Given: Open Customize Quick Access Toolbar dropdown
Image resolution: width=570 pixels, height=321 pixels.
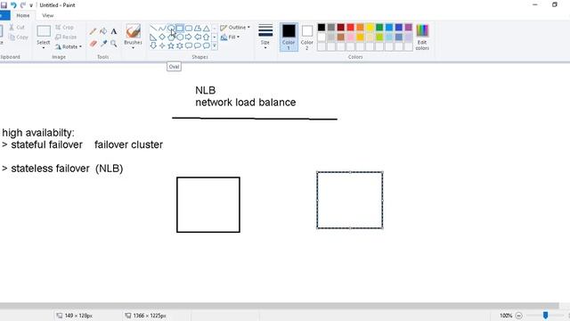Looking at the screenshot, I should tap(31, 5).
